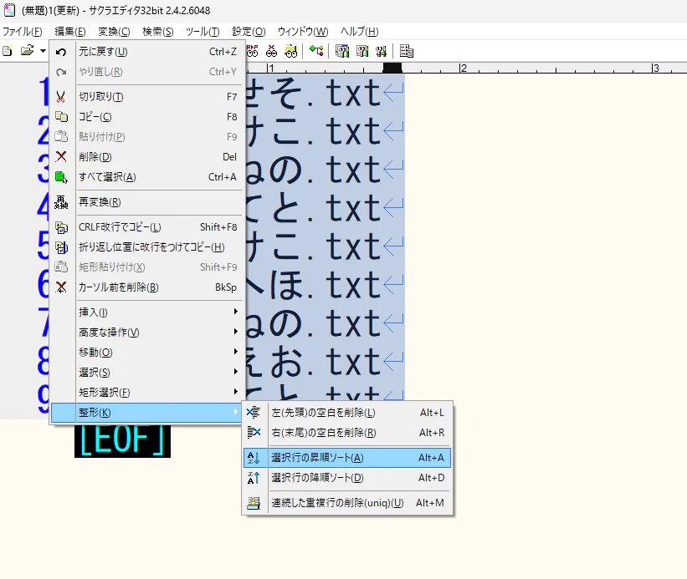This screenshot has height=579, width=687.
Task: Click the trim left whitespace icon
Action: 254,413
